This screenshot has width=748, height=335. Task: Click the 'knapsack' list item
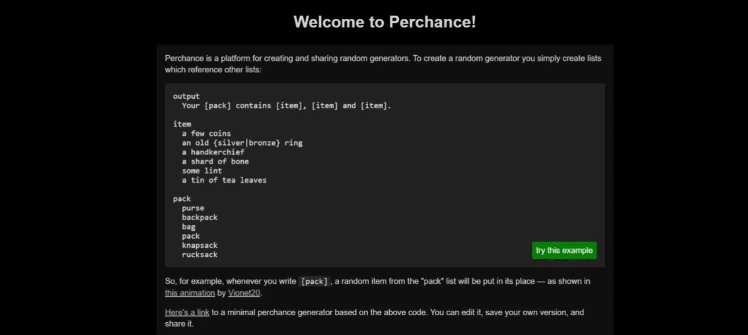(200, 245)
